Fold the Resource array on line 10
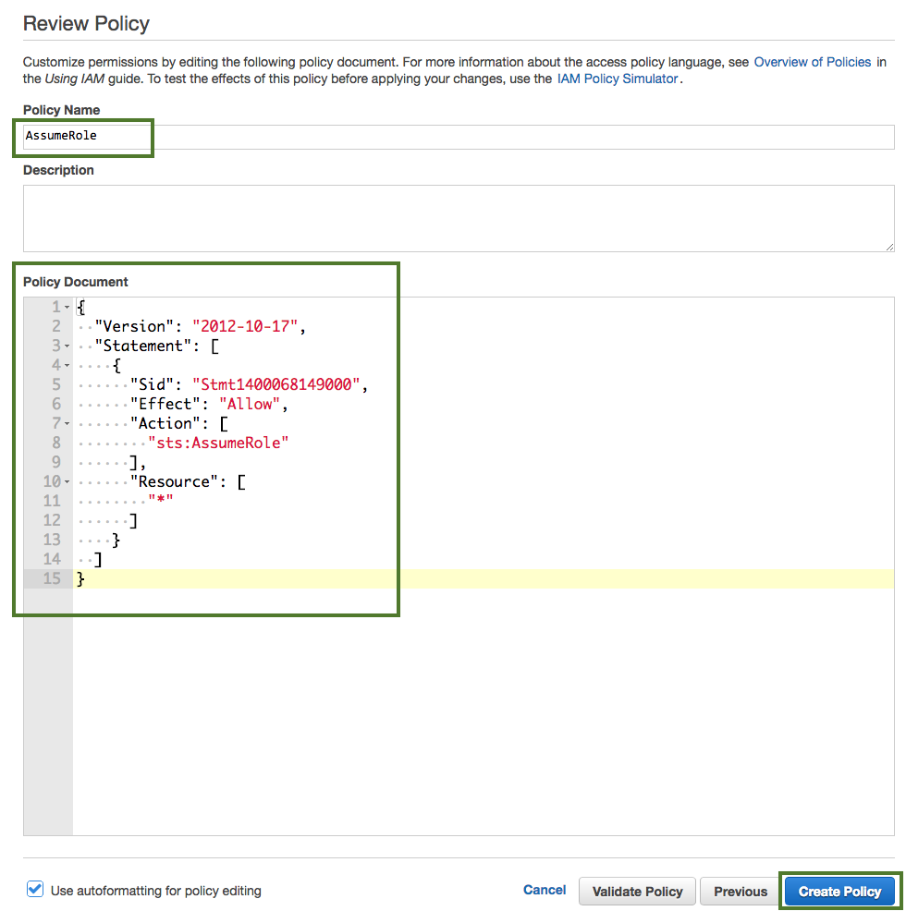The height and width of the screenshot is (911, 906). point(67,482)
